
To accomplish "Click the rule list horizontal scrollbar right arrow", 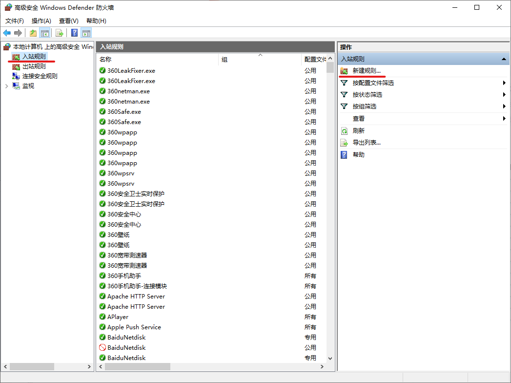I will [x=322, y=367].
